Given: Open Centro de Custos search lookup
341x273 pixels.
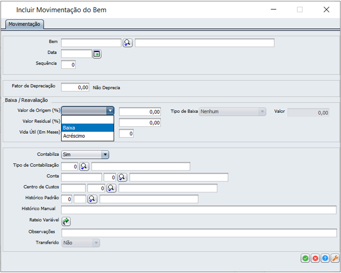Looking at the screenshot, I should (111, 188).
